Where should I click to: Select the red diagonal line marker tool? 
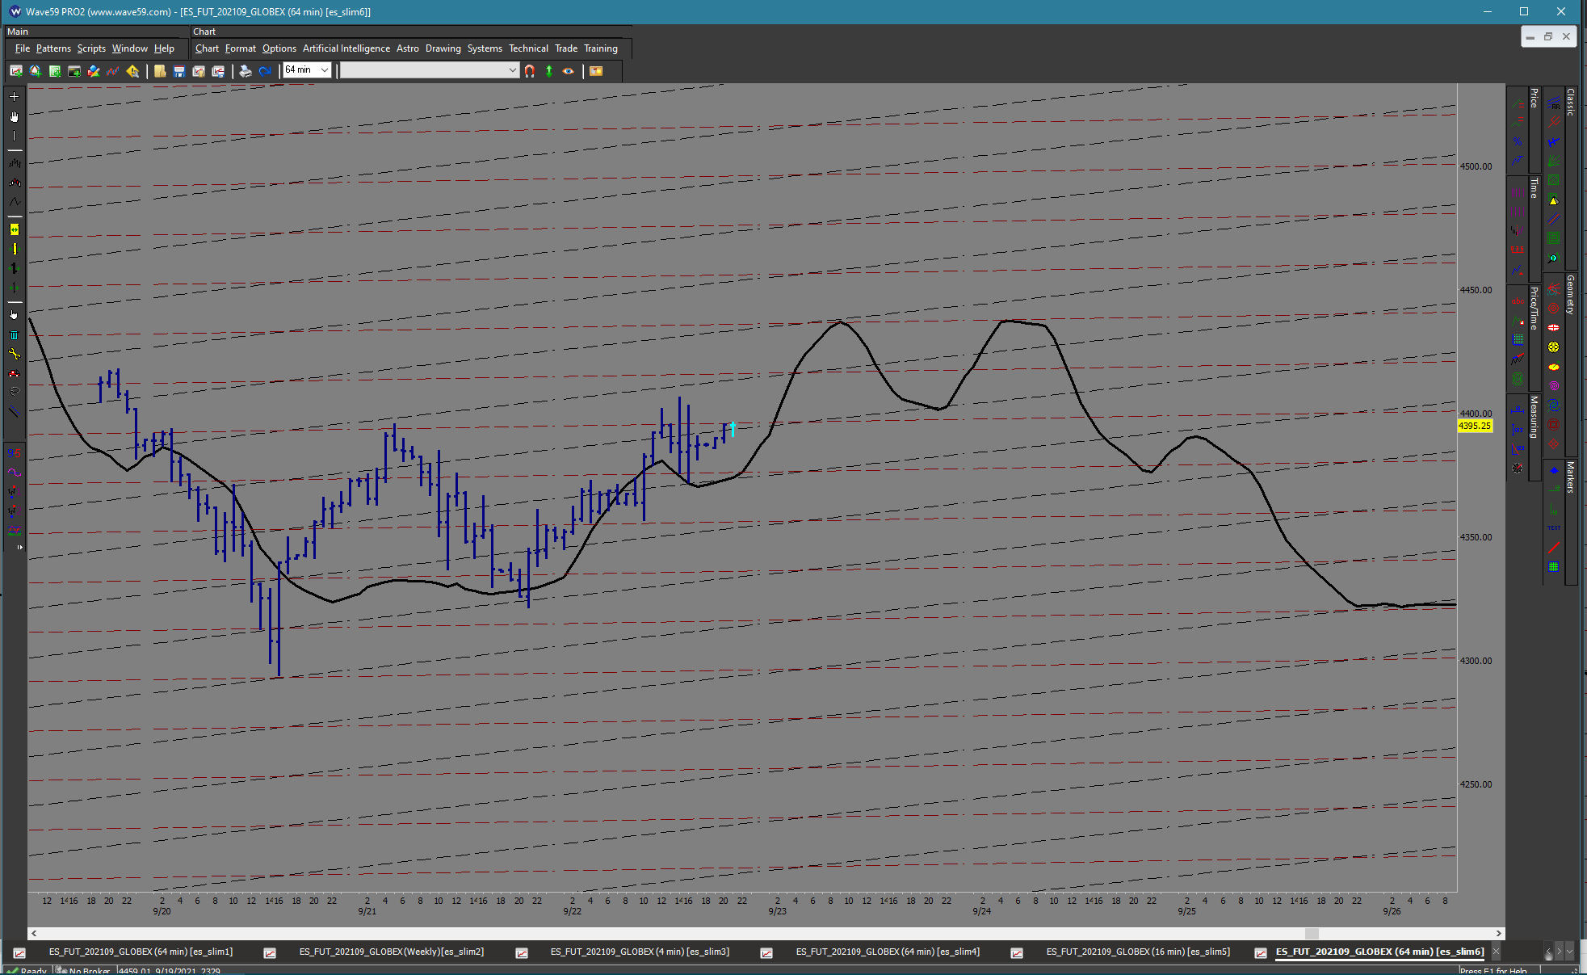[x=1554, y=548]
